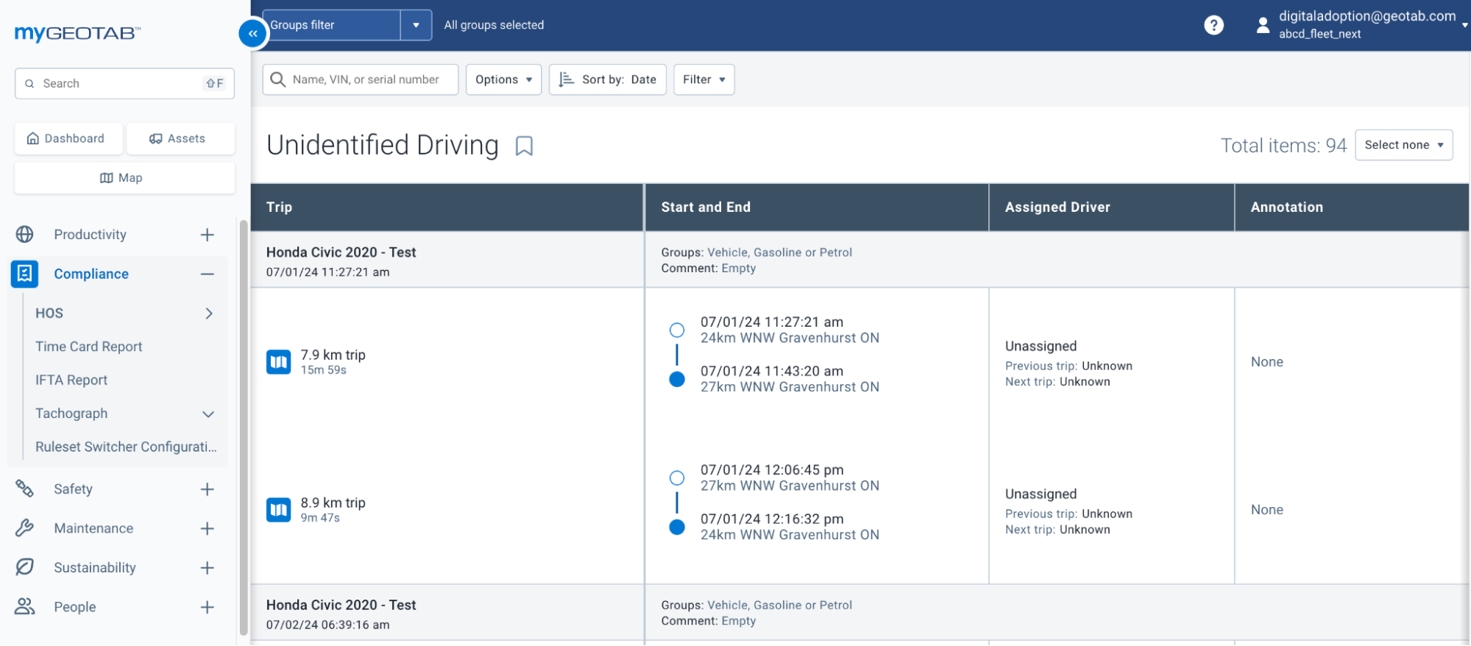Image resolution: width=1471 pixels, height=646 pixels.
Task: Bookmark the Unidentified Driving page
Action: (524, 146)
